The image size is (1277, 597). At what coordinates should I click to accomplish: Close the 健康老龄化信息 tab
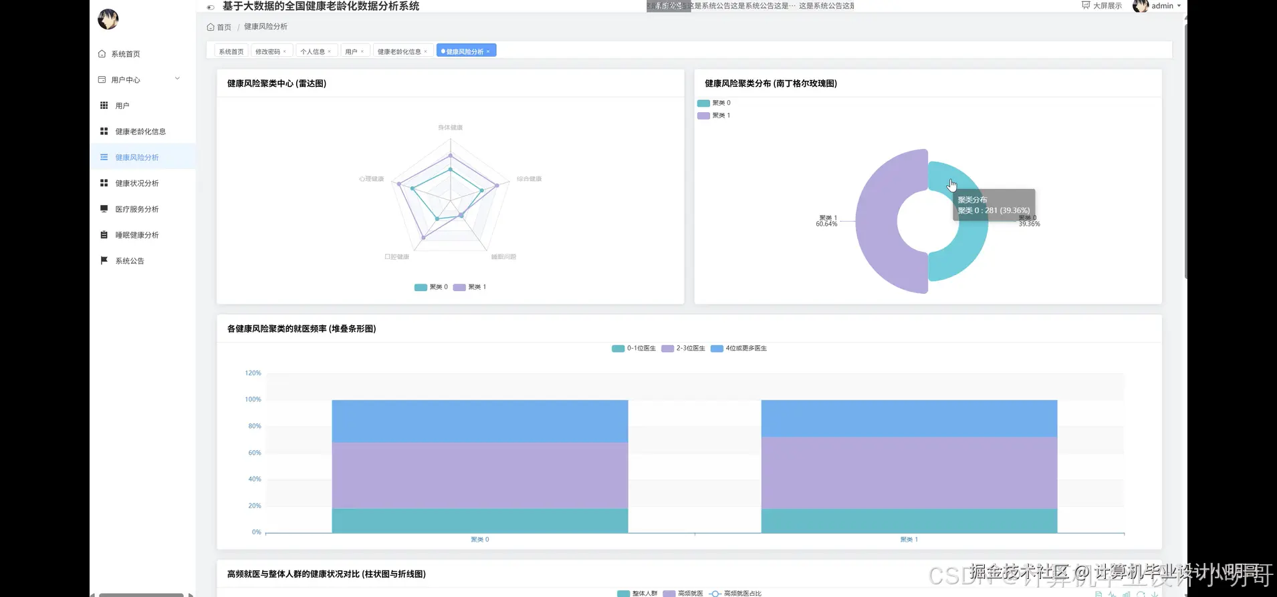pyautogui.click(x=425, y=51)
